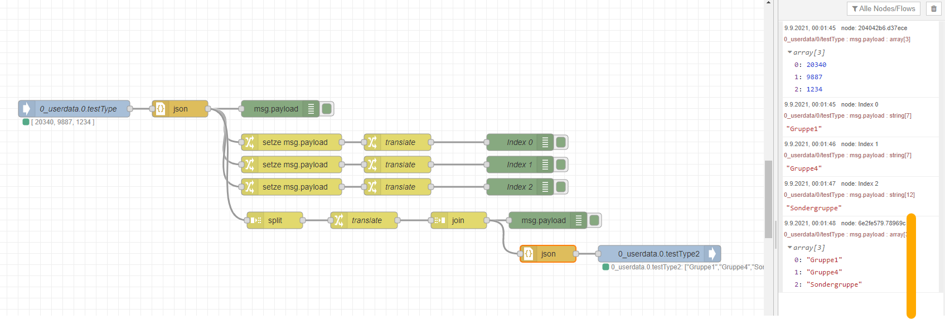Click the canvas scrollbar up arrow

click(768, 3)
